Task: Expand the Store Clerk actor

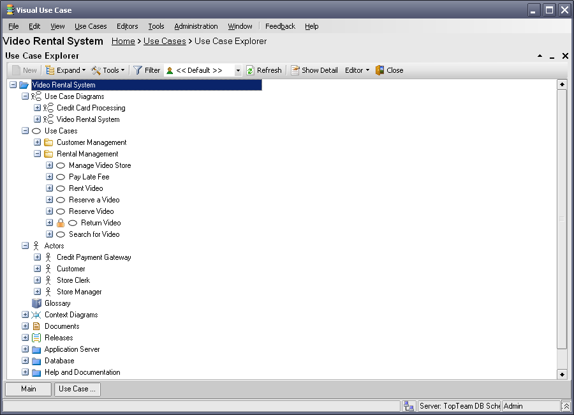Action: (x=38, y=280)
